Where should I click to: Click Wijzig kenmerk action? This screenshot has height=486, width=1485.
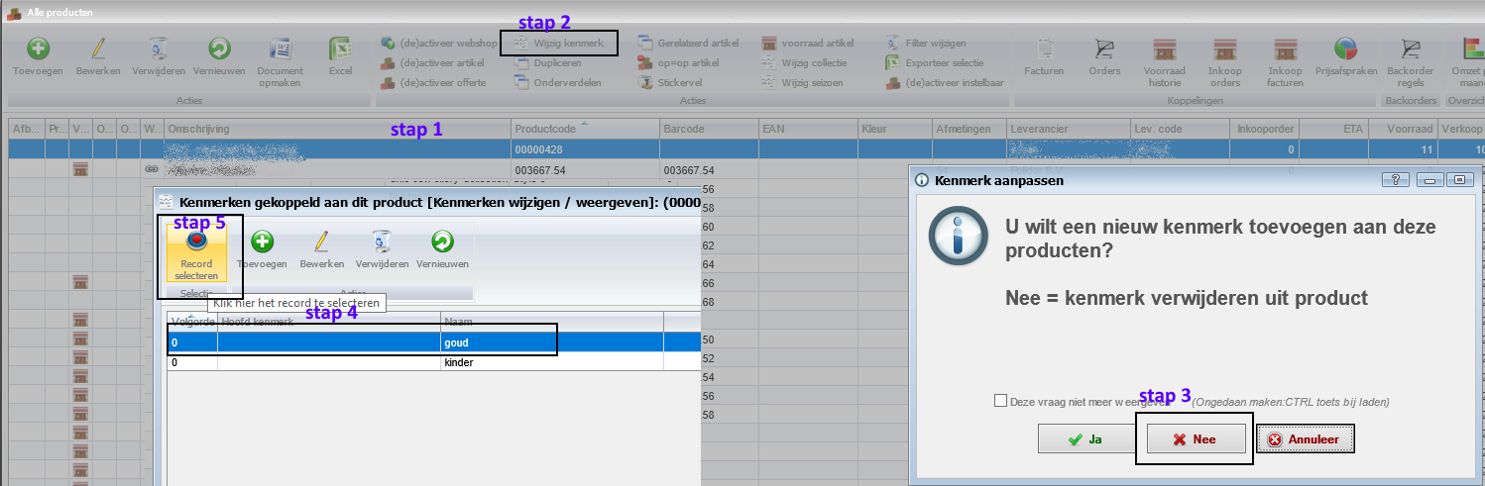(x=558, y=44)
